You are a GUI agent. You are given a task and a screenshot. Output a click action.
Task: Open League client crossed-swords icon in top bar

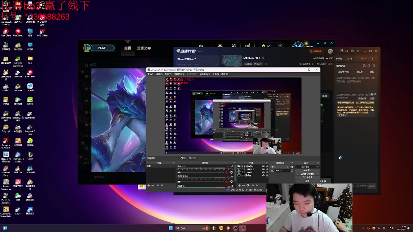tap(234, 45)
